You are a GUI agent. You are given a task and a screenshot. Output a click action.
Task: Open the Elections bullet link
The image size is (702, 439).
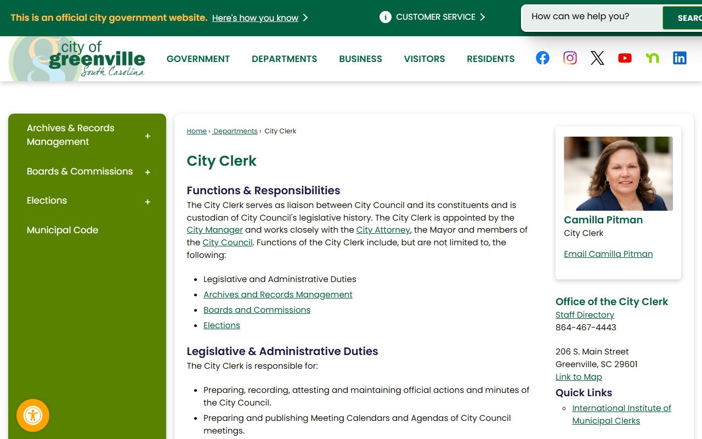(222, 325)
